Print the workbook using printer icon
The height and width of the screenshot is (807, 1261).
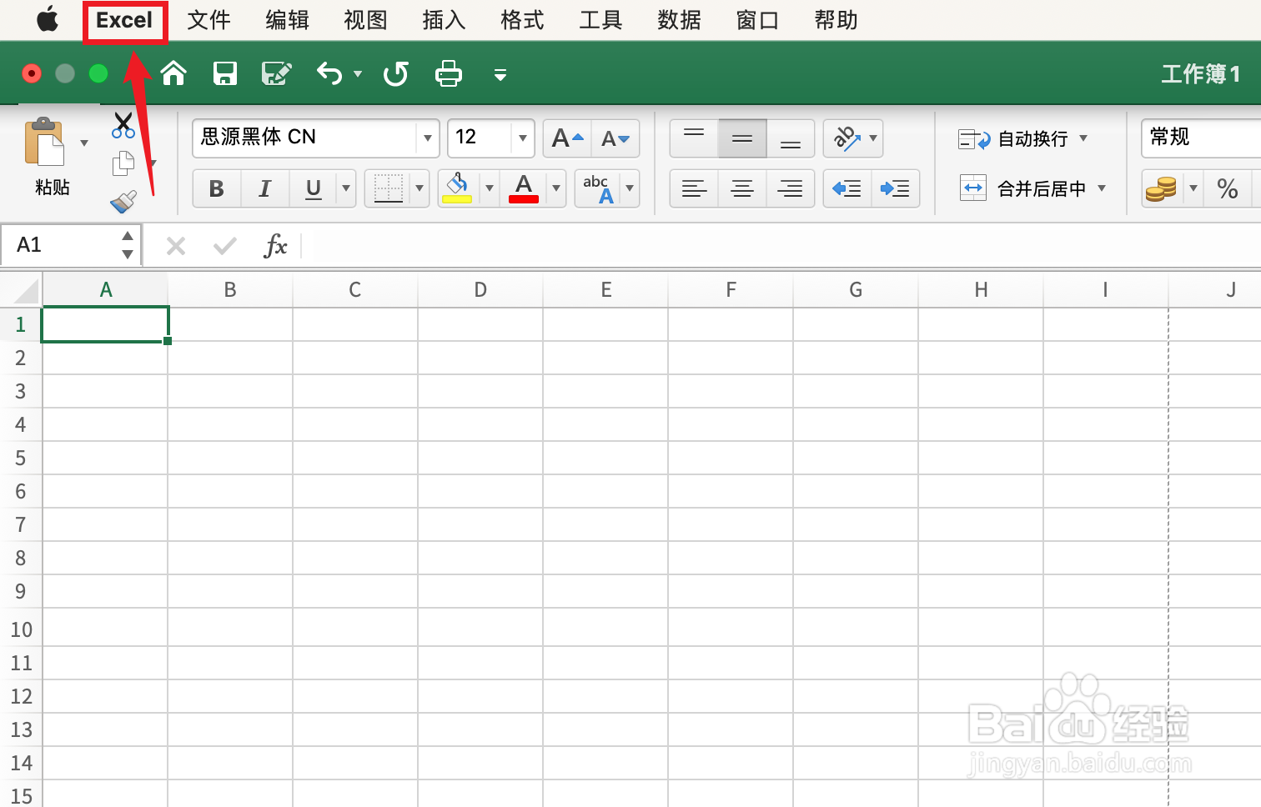pyautogui.click(x=449, y=73)
